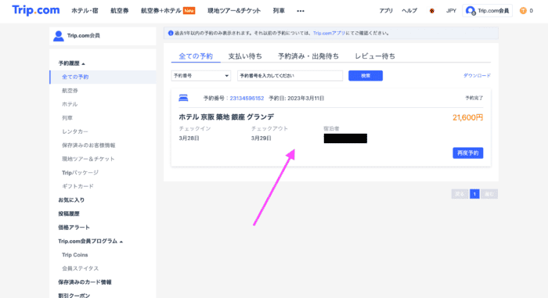Open Trip Coins in sidebar

click(75, 255)
